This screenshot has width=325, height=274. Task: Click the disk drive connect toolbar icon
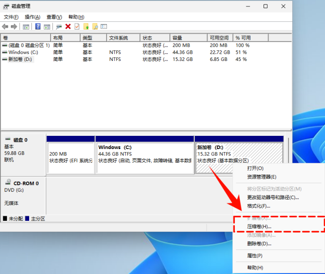coord(59,27)
